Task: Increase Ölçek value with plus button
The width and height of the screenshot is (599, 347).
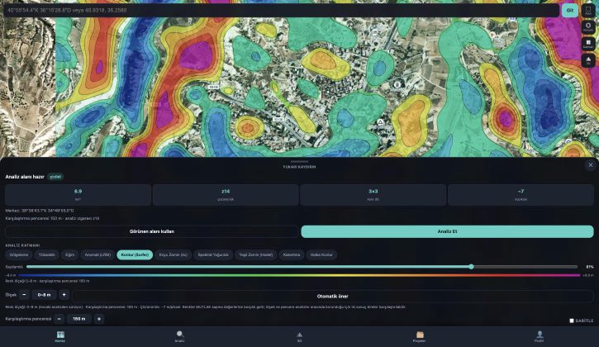Action: point(64,295)
